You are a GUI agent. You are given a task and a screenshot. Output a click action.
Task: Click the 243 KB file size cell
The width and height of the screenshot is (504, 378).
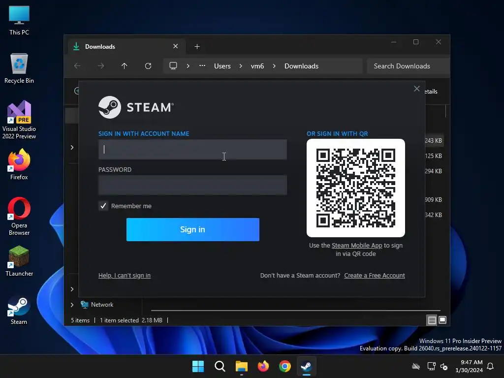[x=433, y=140]
